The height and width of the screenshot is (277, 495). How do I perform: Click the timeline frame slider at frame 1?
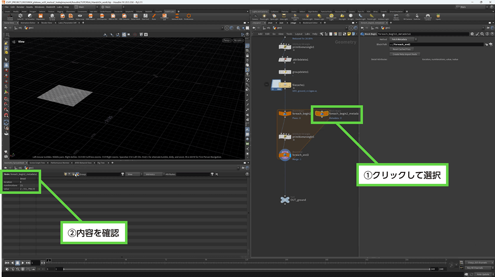tap(49, 262)
